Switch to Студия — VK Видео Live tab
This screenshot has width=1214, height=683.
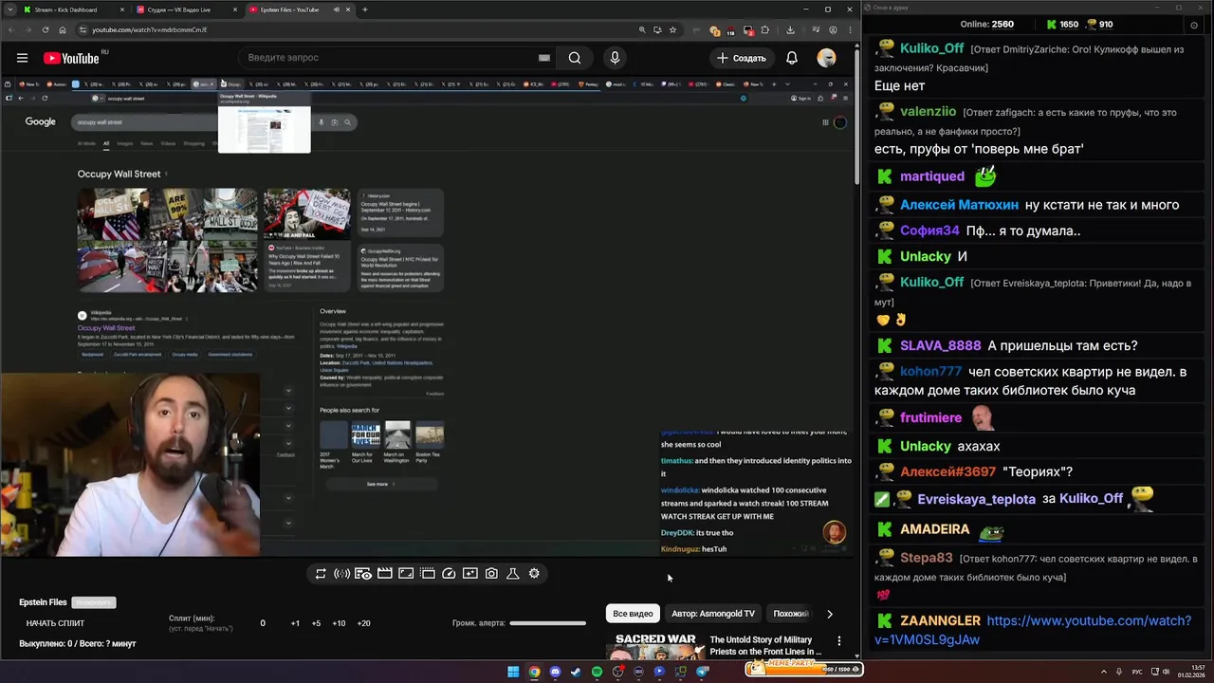tap(185, 9)
